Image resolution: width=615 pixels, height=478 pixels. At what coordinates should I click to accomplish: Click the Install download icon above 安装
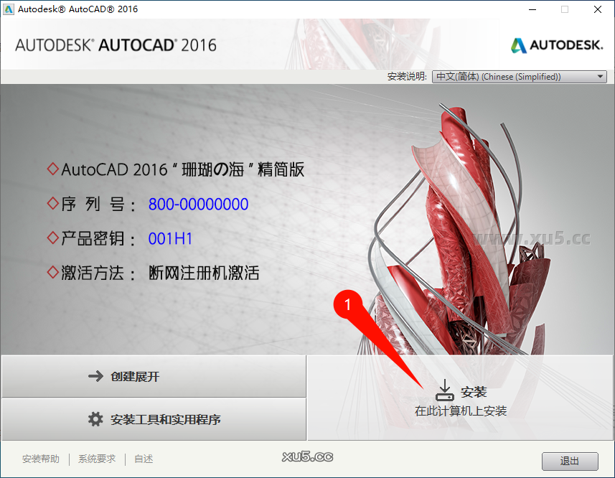tap(445, 390)
